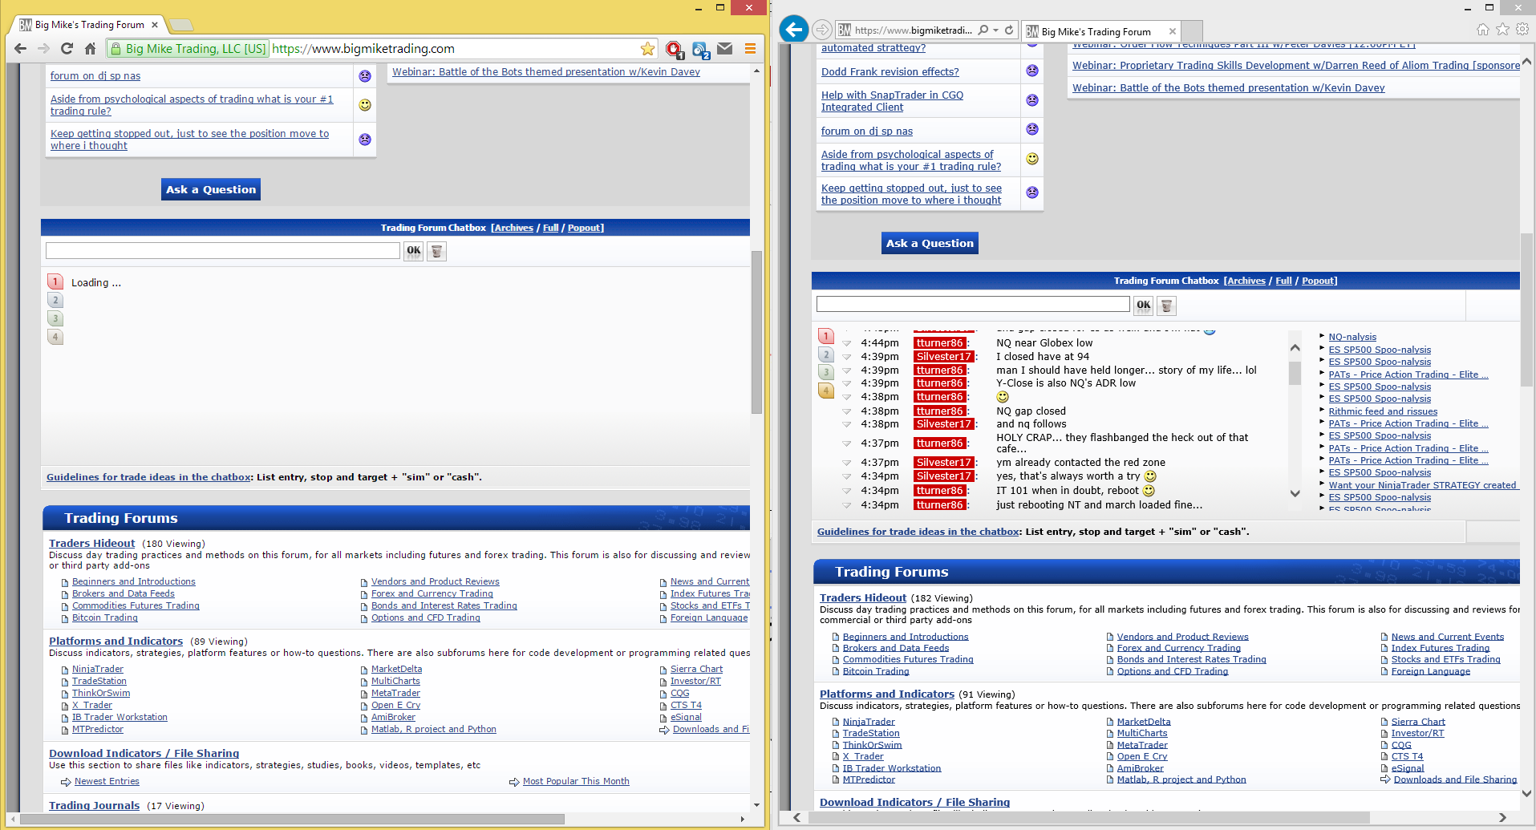Switch to chat channel 4 in Internet Explorer
The image size is (1536, 830).
[826, 391]
